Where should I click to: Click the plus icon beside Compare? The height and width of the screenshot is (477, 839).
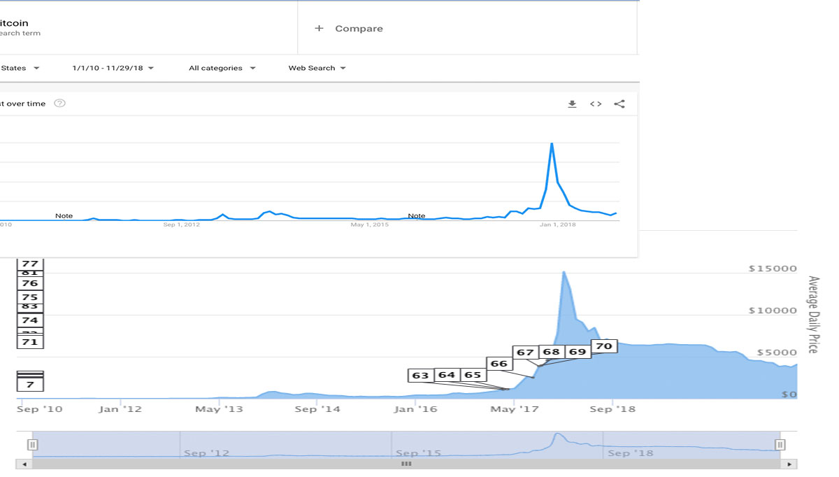coord(320,28)
